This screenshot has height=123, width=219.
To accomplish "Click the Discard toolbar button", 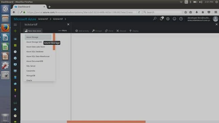I will pos(121,31).
